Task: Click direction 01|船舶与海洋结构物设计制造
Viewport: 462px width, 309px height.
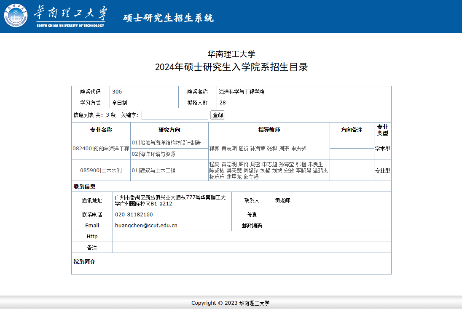Action: [x=166, y=143]
